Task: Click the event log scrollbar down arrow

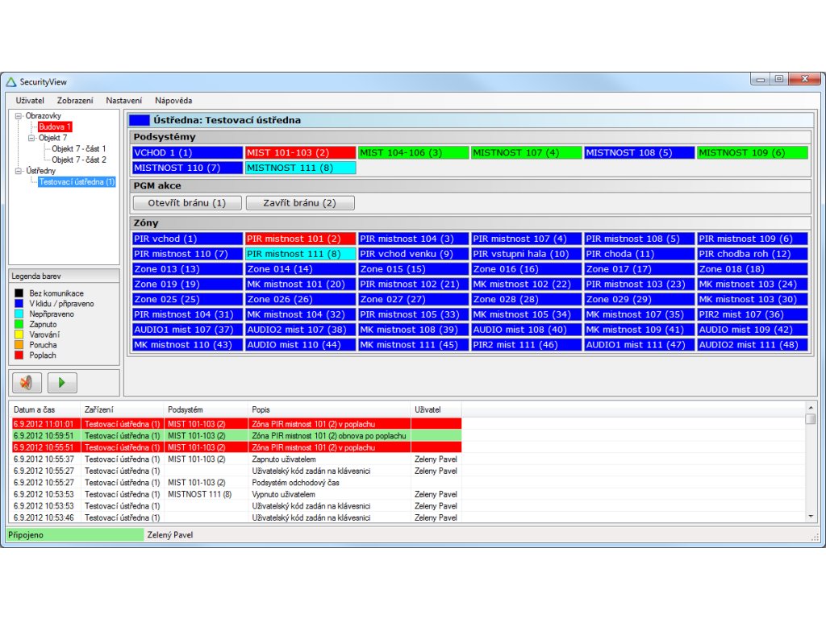Action: (811, 515)
